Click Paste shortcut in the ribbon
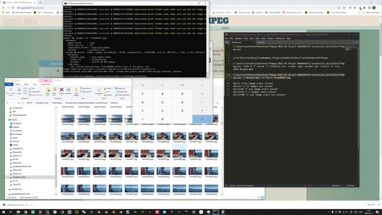This screenshot has height=215, width=382. pos(36,95)
